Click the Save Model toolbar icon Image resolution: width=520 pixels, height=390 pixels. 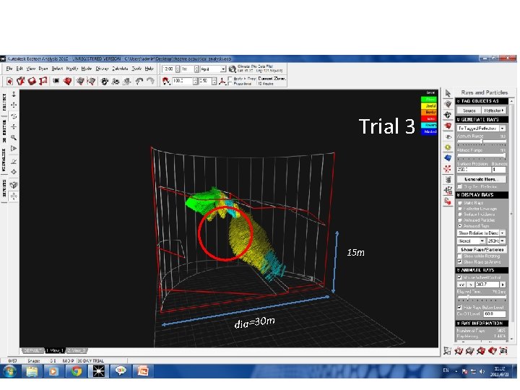[32, 81]
